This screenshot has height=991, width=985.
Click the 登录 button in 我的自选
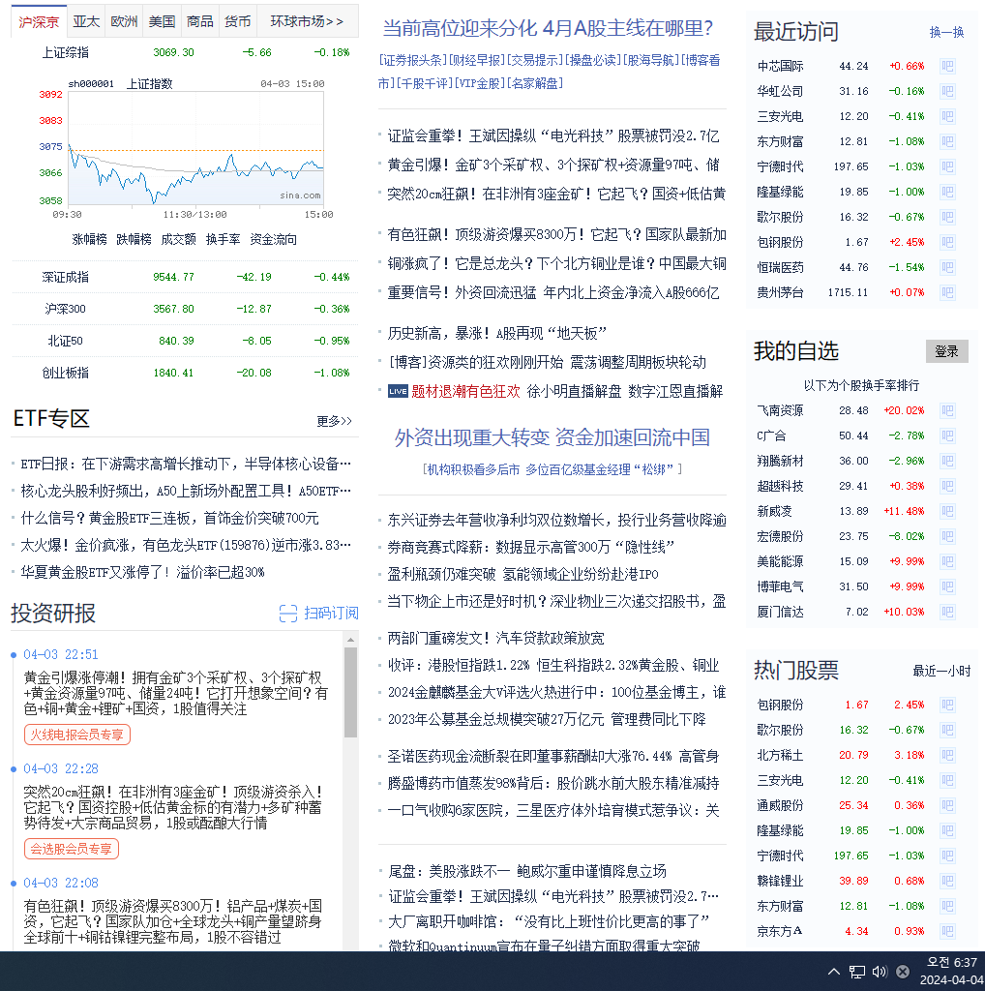(946, 351)
